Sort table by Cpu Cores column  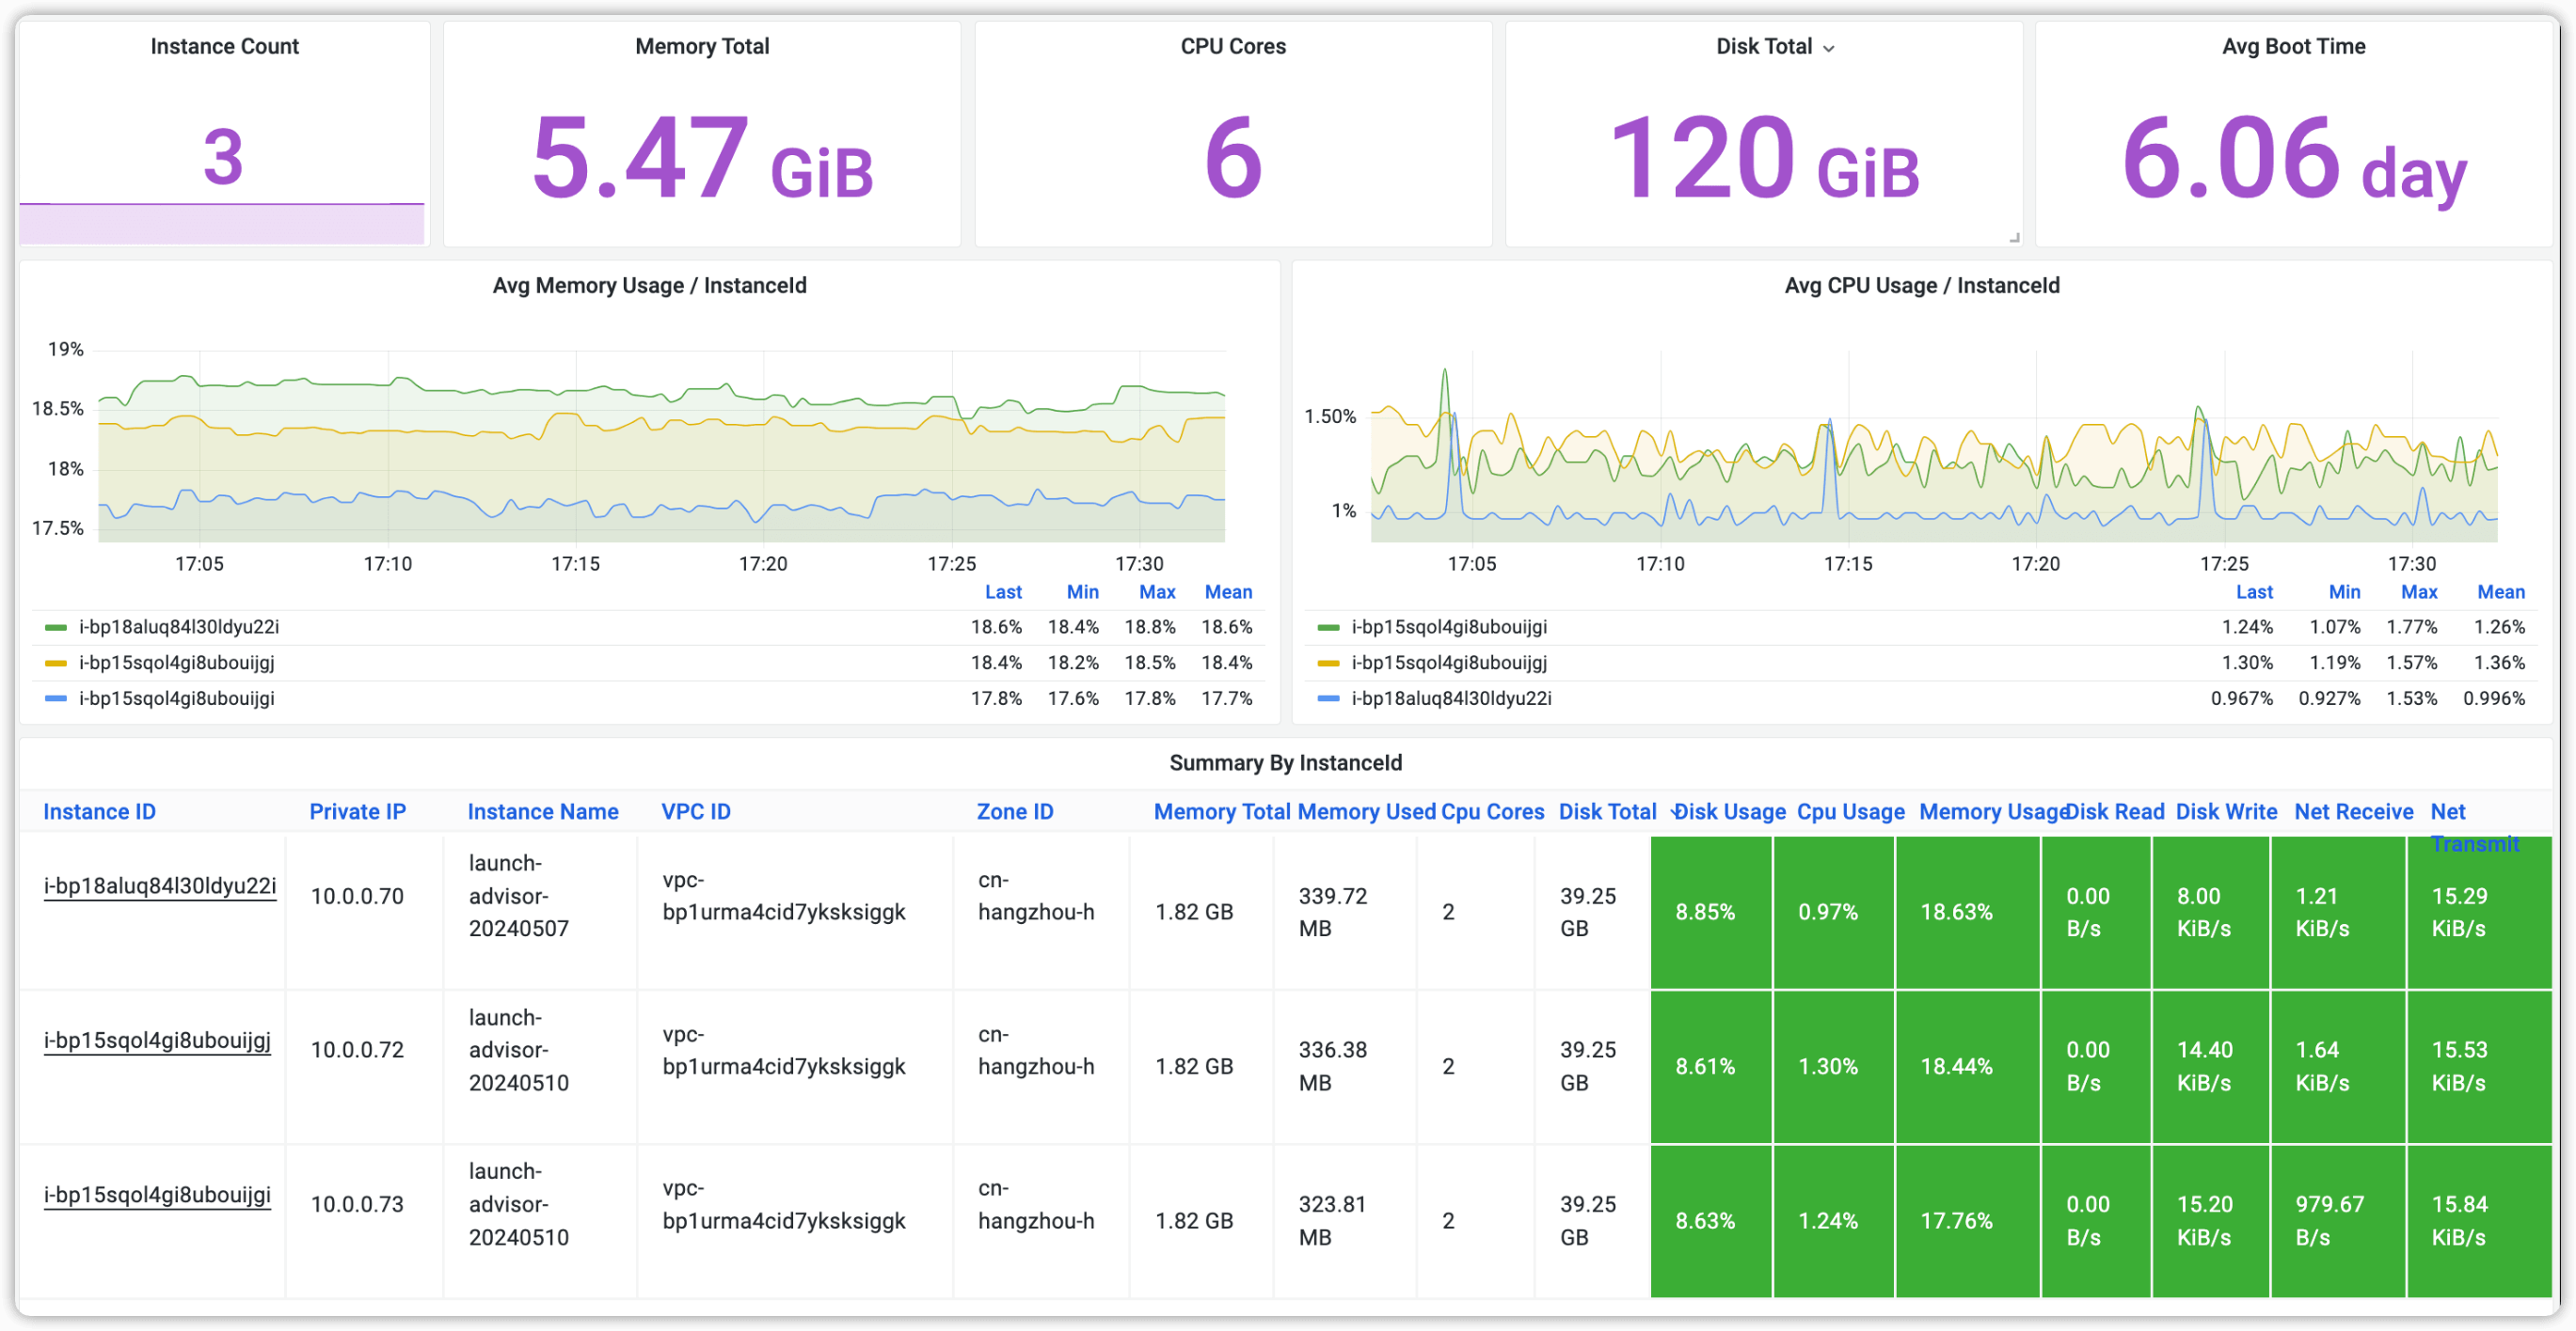point(1492,812)
